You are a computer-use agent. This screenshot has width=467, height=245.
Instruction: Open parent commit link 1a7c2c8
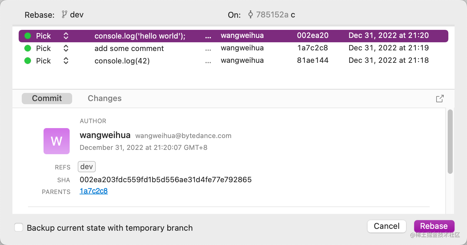point(94,191)
